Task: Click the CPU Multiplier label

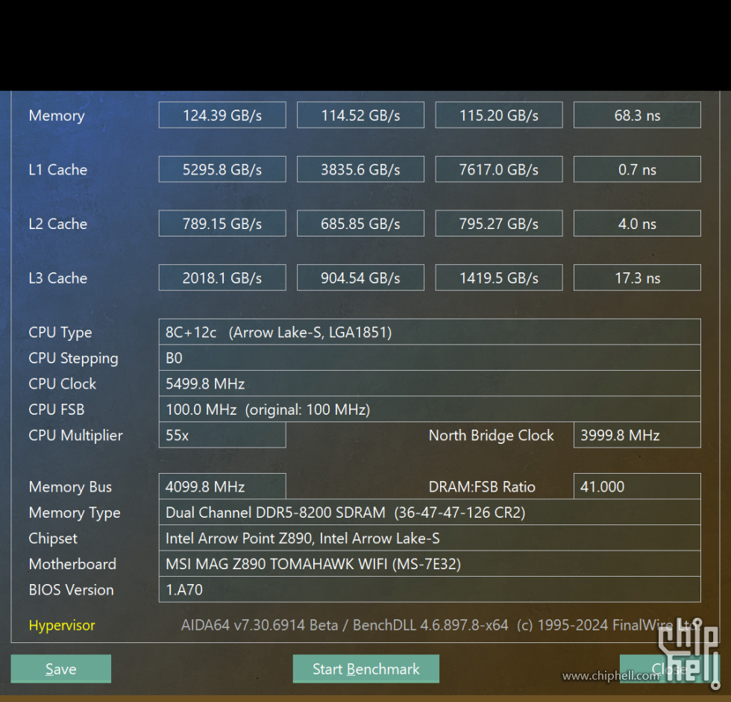Action: (75, 435)
